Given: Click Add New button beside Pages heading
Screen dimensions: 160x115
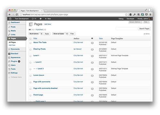Looking at the screenshot, I should point(48,24).
